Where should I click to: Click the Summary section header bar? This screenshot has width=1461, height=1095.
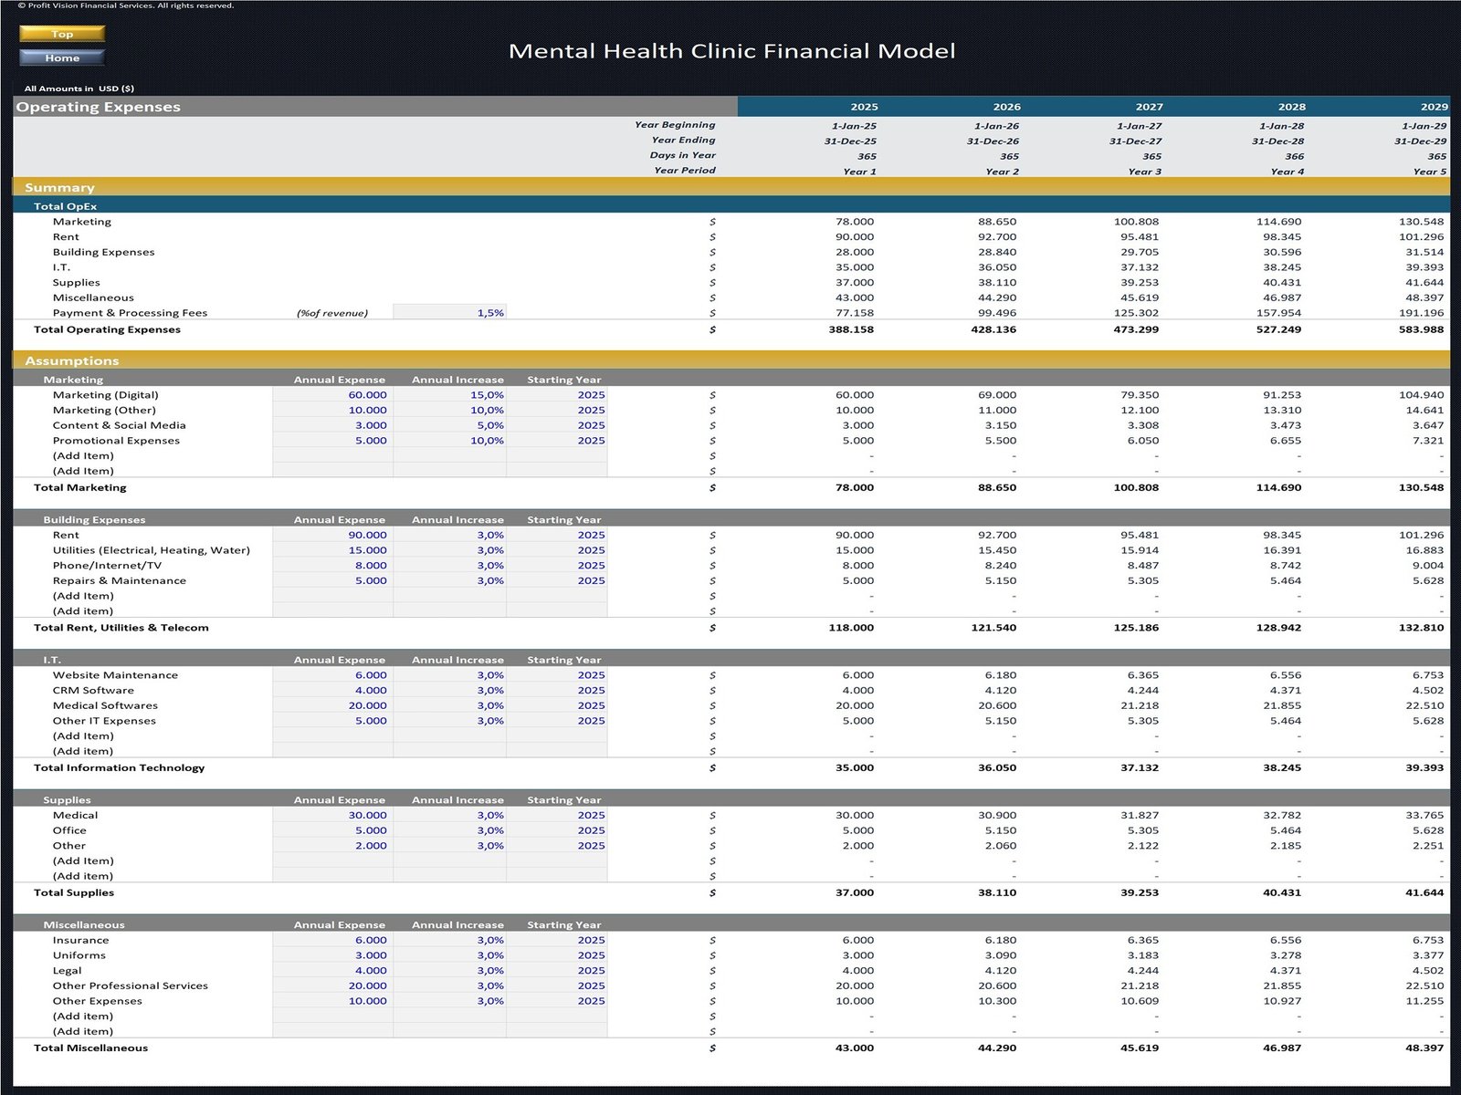point(730,187)
